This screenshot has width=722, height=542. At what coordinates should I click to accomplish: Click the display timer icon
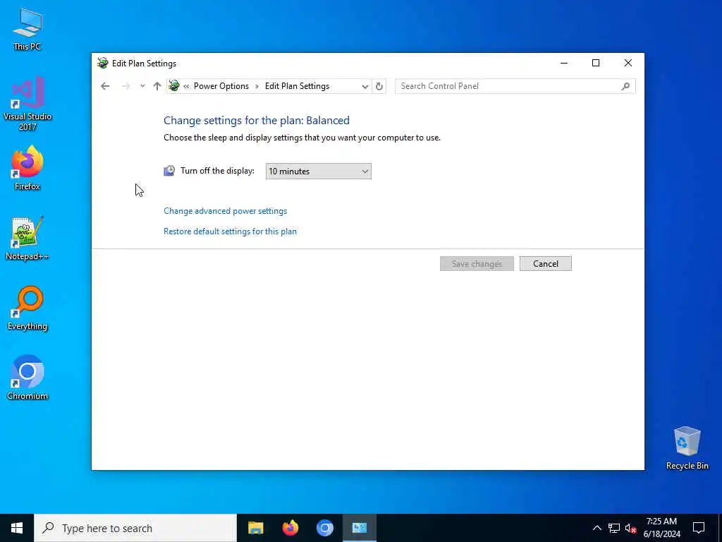click(x=169, y=171)
